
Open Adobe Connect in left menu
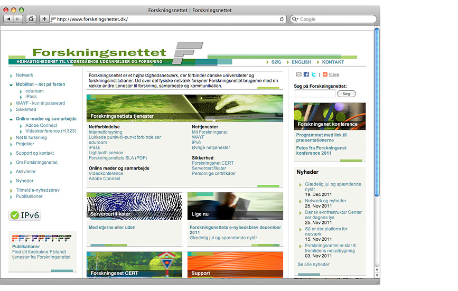click(x=41, y=126)
